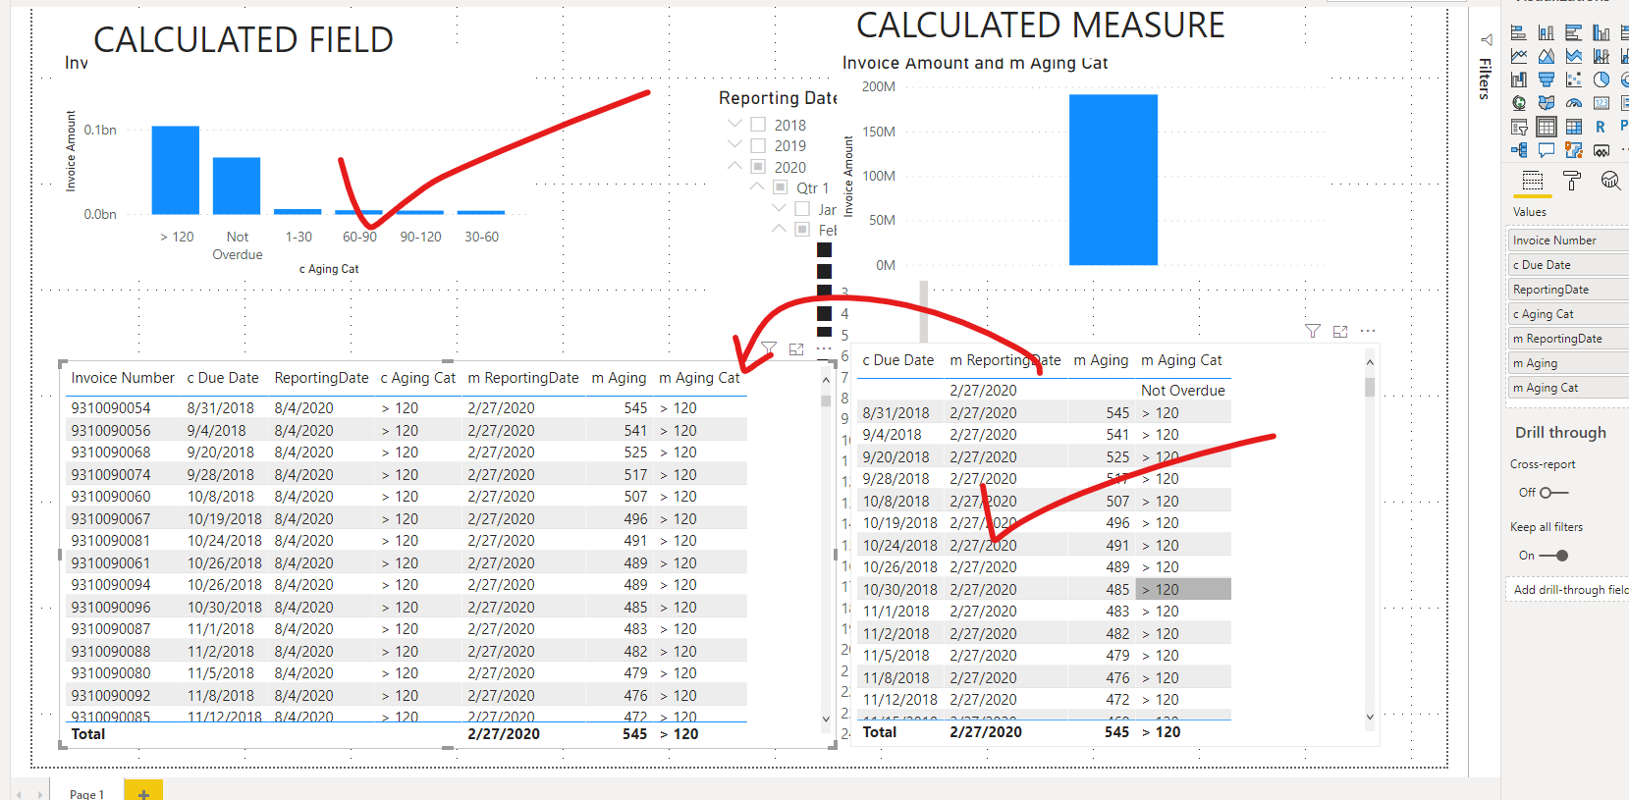Sort by m Aging Cat column in left table
This screenshot has width=1629, height=800.
[x=699, y=378]
